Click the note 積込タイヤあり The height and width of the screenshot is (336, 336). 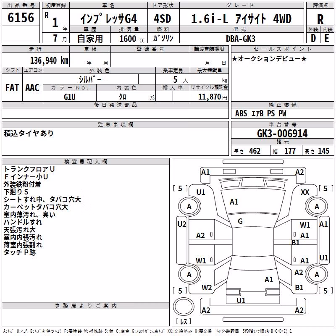click(x=29, y=133)
